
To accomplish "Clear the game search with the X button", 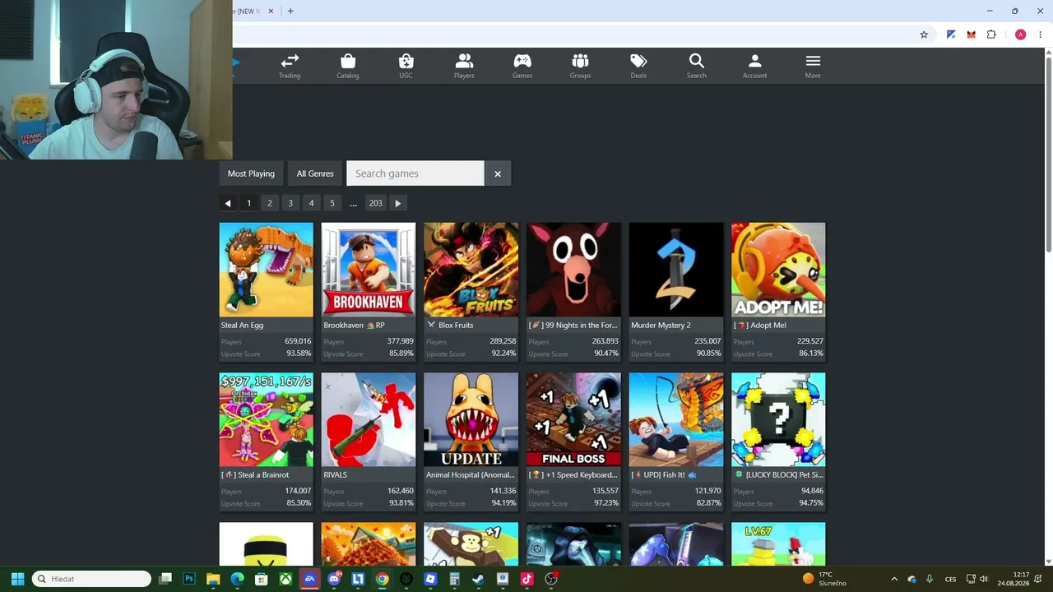I will coord(498,173).
